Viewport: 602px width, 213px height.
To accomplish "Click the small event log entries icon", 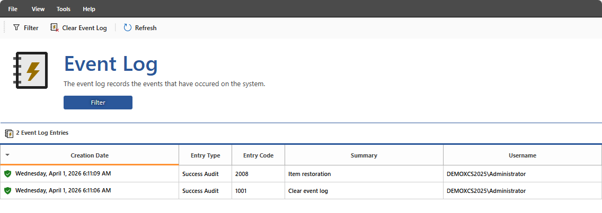I will (x=9, y=133).
